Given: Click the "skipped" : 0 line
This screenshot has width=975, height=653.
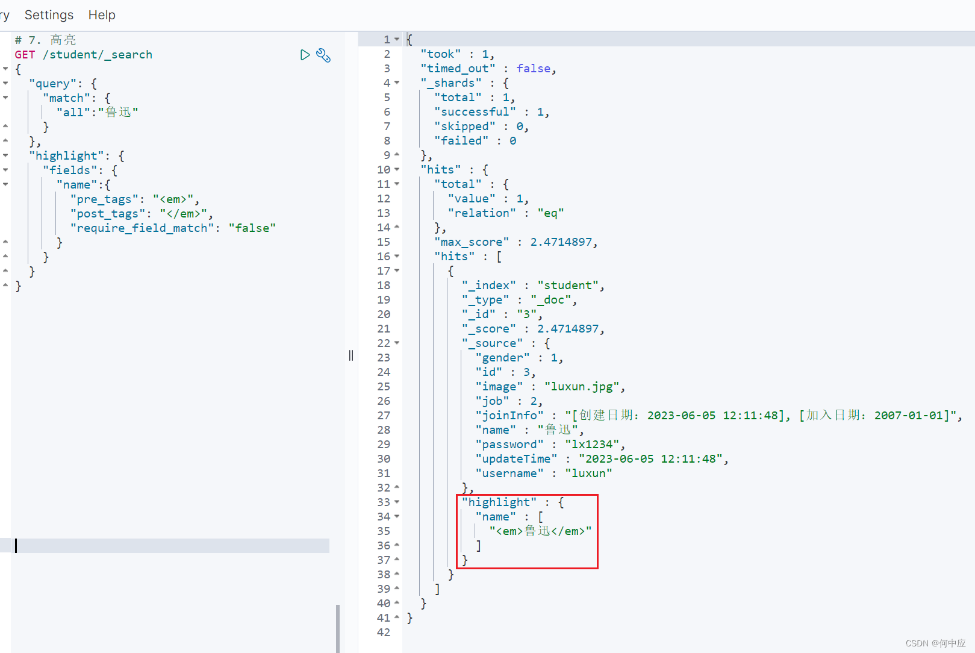Looking at the screenshot, I should [482, 127].
